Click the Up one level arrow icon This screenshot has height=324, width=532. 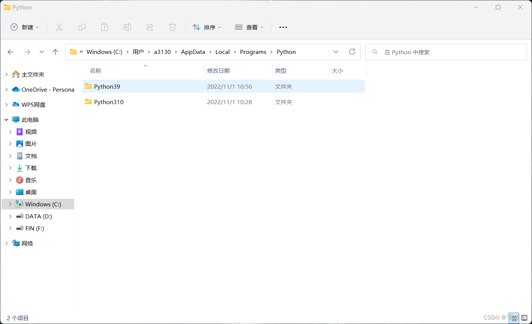(55, 52)
